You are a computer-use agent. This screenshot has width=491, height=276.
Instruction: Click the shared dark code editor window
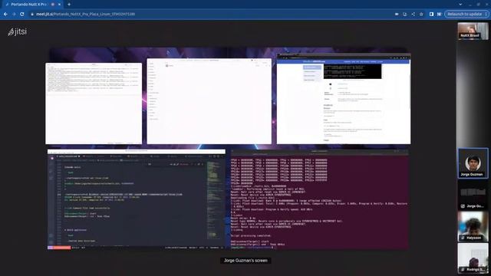point(137,199)
